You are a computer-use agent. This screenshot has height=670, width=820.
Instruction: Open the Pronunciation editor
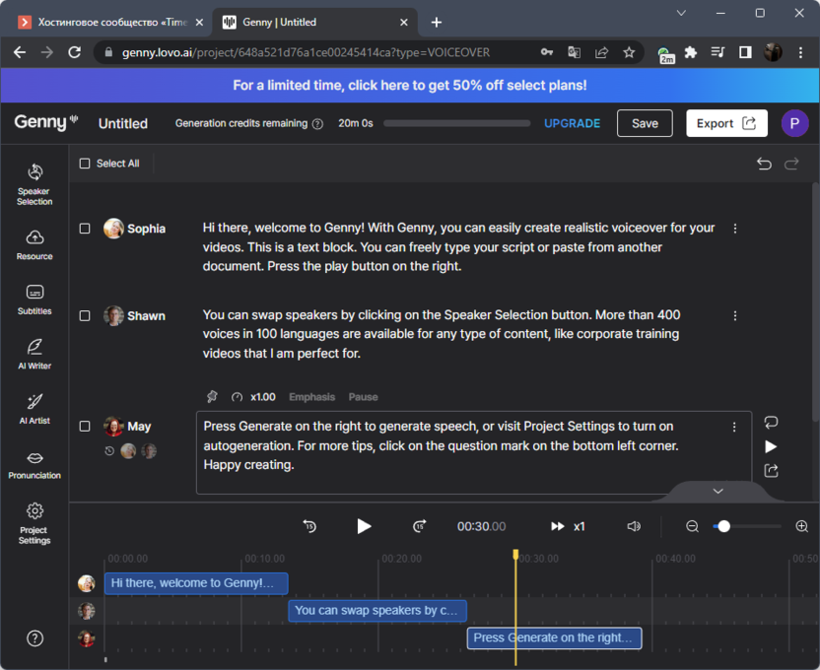(34, 463)
